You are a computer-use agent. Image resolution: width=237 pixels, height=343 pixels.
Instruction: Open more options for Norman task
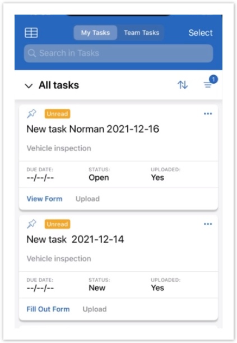pyautogui.click(x=208, y=113)
